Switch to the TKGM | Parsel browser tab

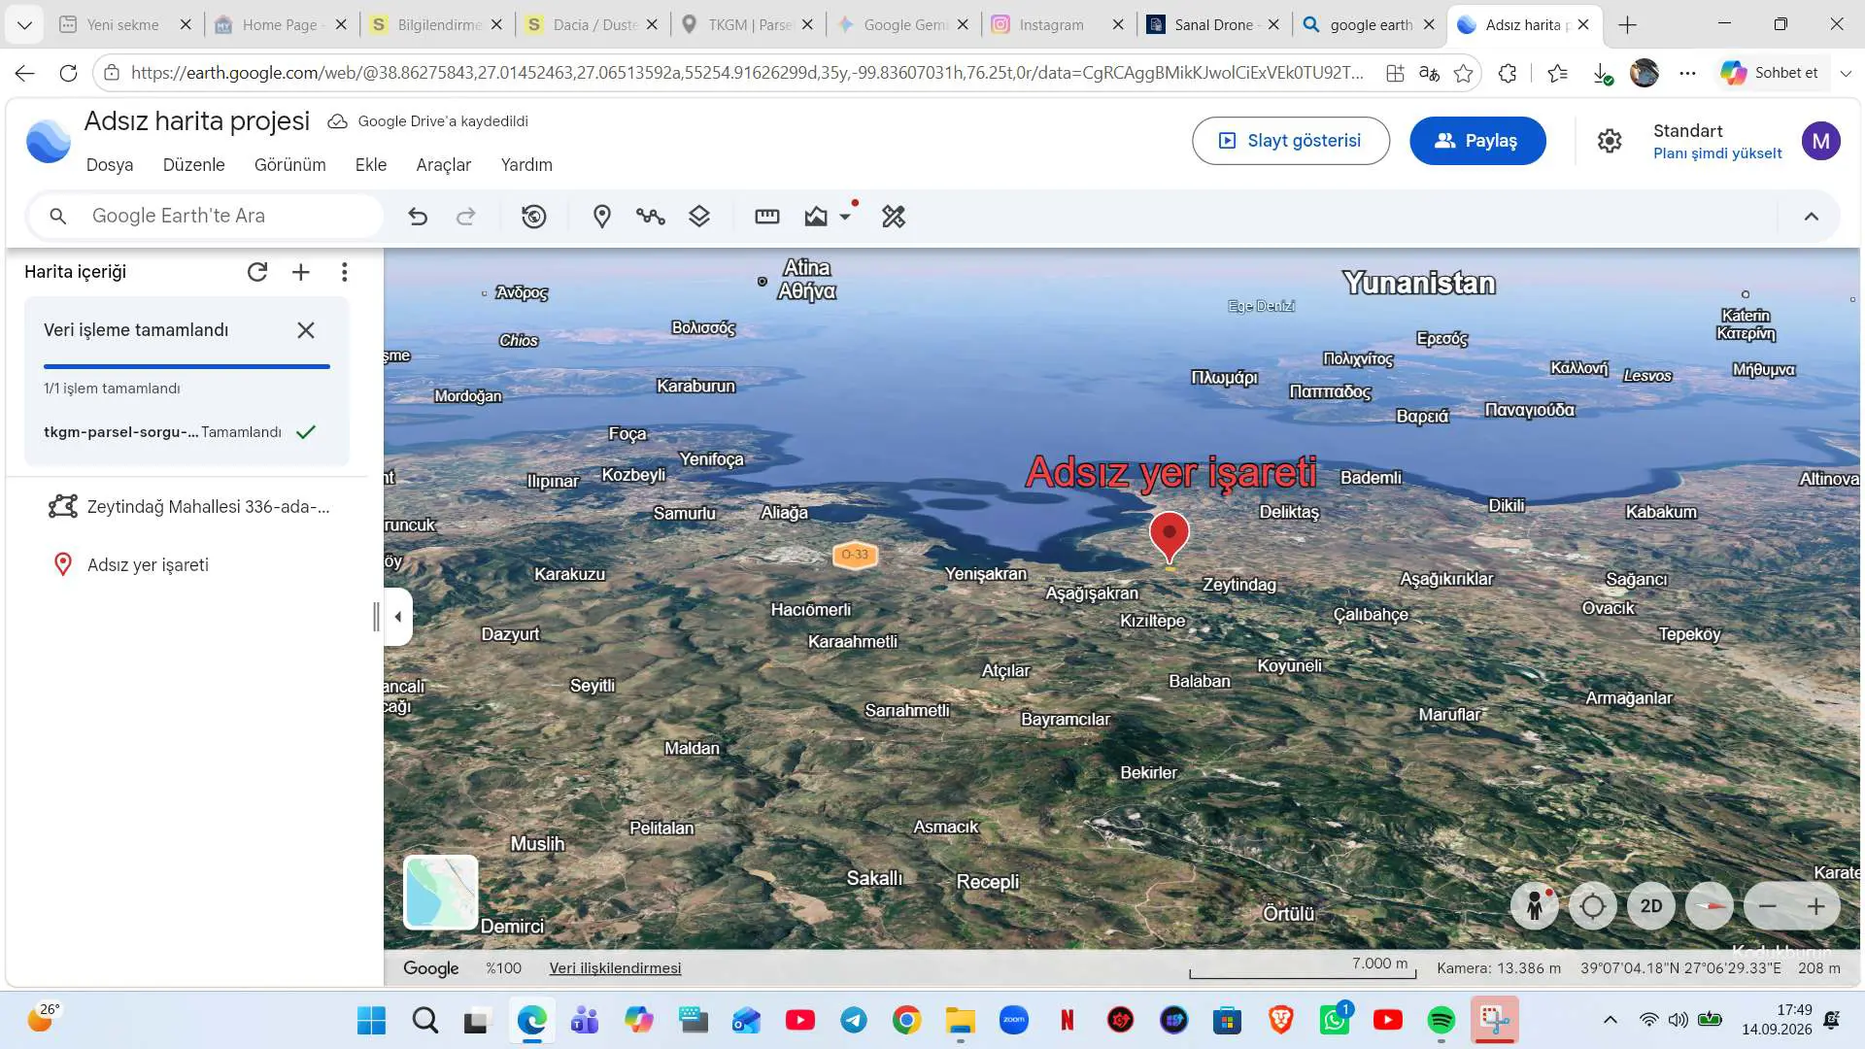click(748, 25)
